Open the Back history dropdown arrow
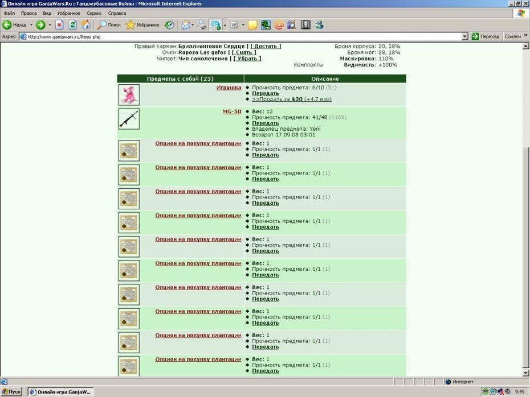 (31, 25)
